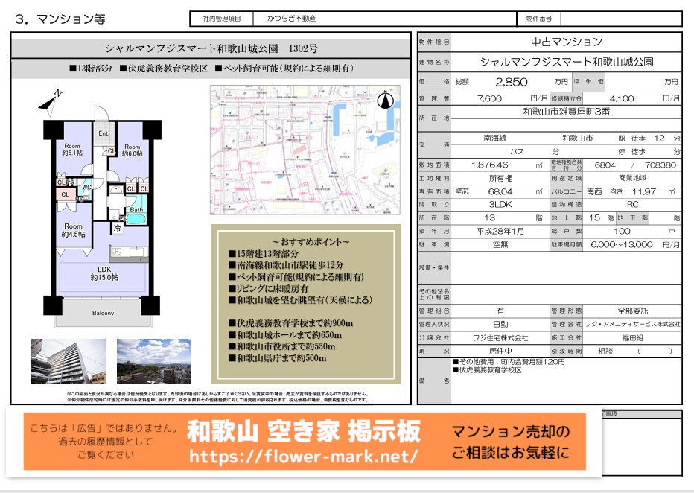Click the kitchen counter symbol in LDK
Image resolution: width=694 pixels, height=493 pixels.
coord(125,252)
